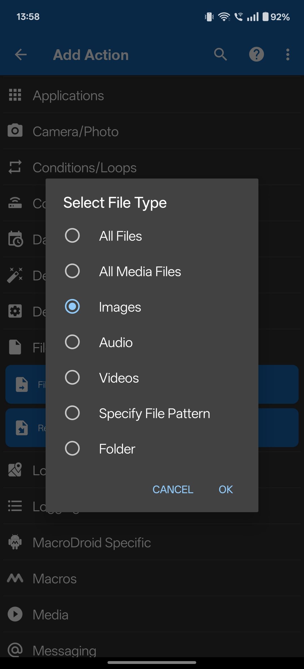This screenshot has height=669, width=304.
Task: Tap the Wi-Fi status bar icon
Action: [x=224, y=17]
